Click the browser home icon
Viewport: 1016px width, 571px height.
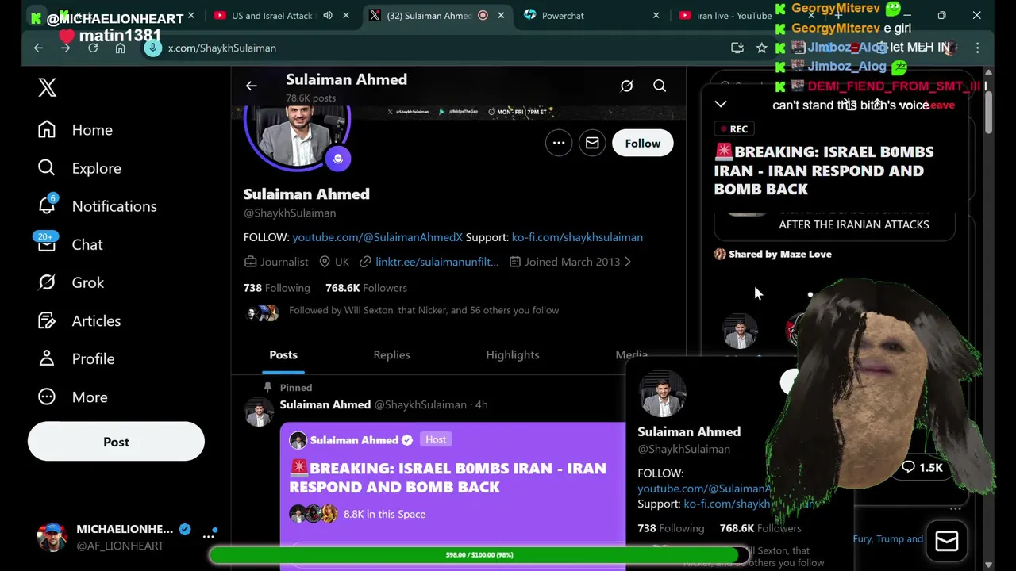tap(120, 48)
